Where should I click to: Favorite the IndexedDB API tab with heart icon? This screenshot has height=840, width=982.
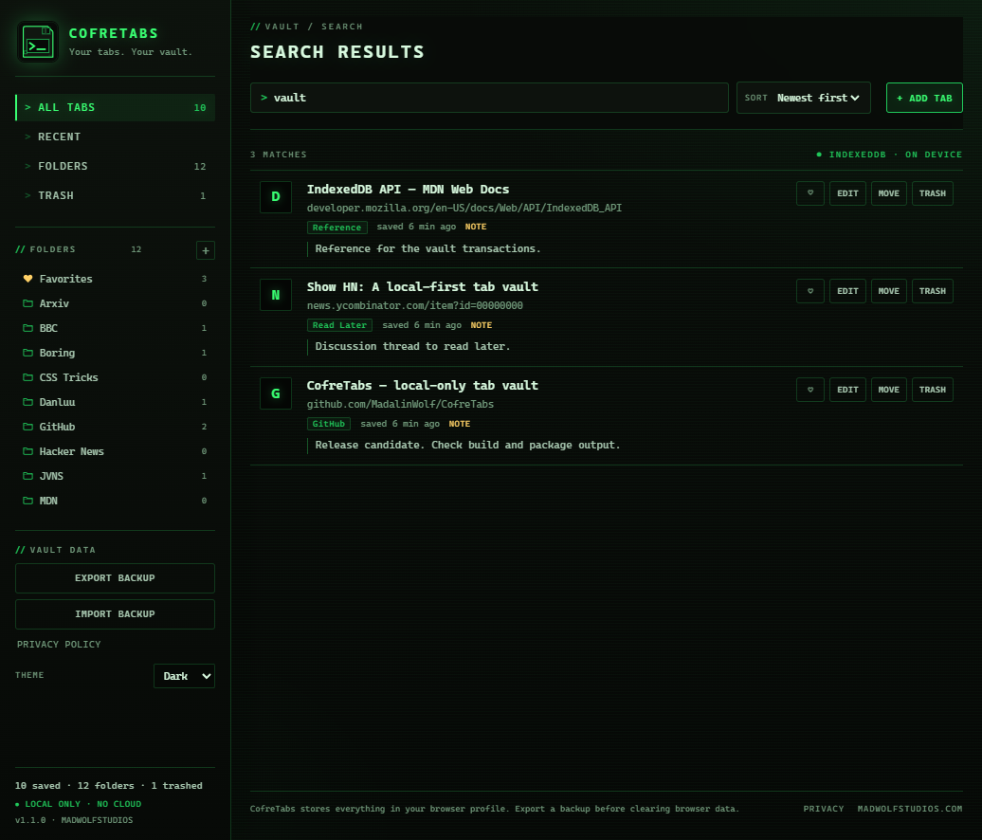pos(810,193)
